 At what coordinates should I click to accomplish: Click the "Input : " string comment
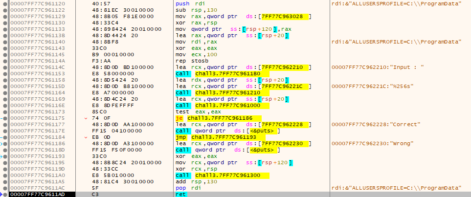[x=378, y=67]
